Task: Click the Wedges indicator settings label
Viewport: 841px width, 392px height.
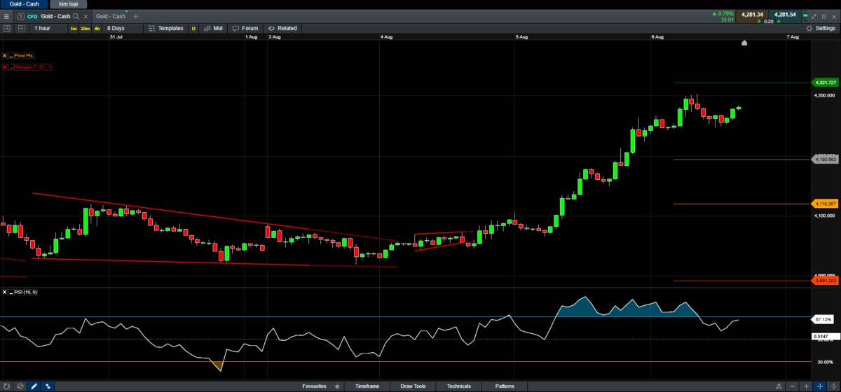Action: (34, 67)
